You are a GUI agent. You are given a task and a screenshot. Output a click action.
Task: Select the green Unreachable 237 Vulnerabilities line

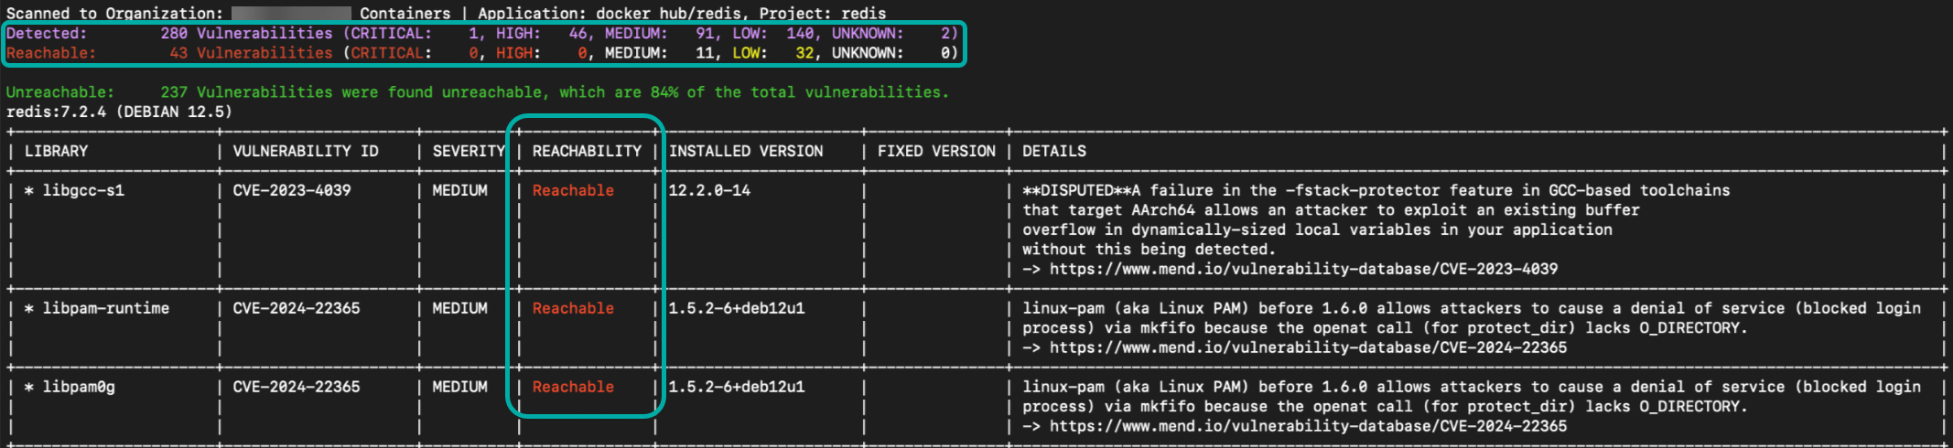point(477,92)
